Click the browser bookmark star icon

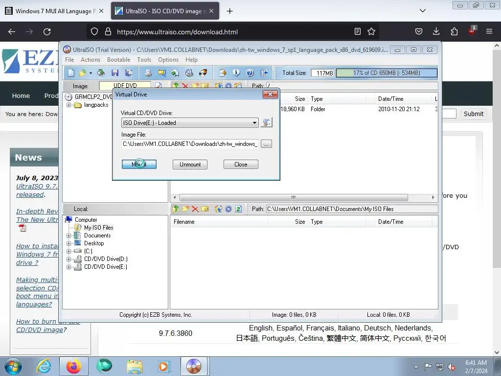click(371, 31)
